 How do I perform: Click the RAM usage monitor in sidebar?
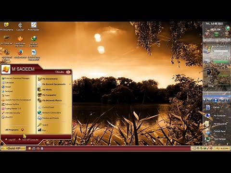(x=217, y=83)
